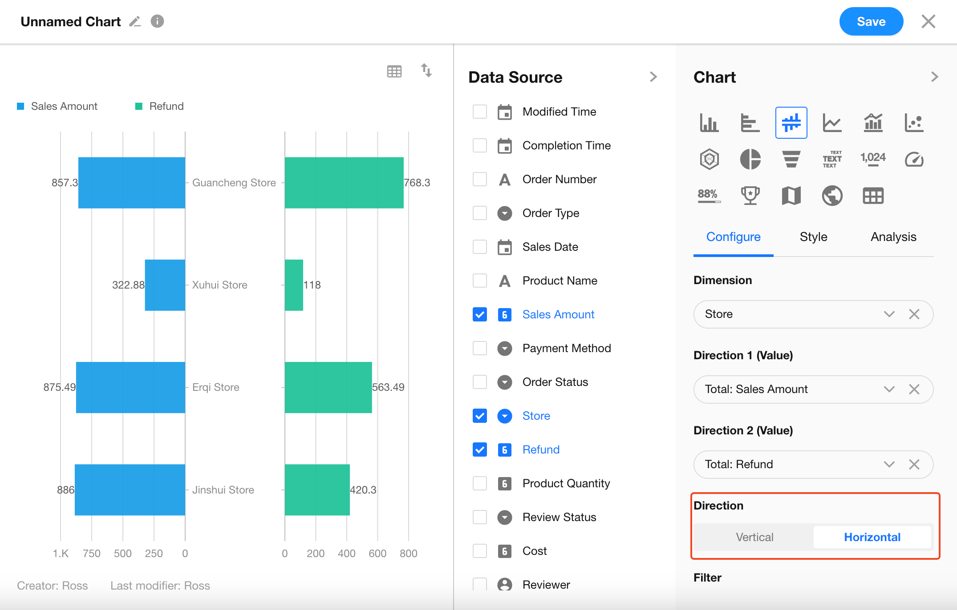Select the world globe map chart icon
The height and width of the screenshot is (610, 957).
pyautogui.click(x=832, y=196)
